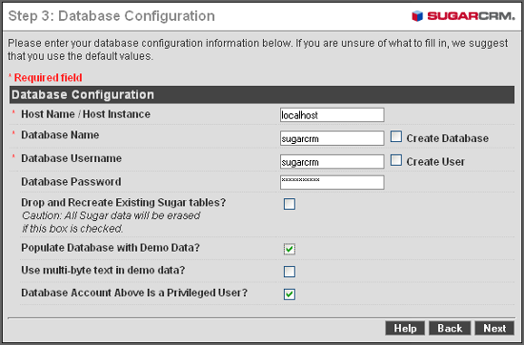
Task: Proceed with the Next button
Action: (x=494, y=328)
